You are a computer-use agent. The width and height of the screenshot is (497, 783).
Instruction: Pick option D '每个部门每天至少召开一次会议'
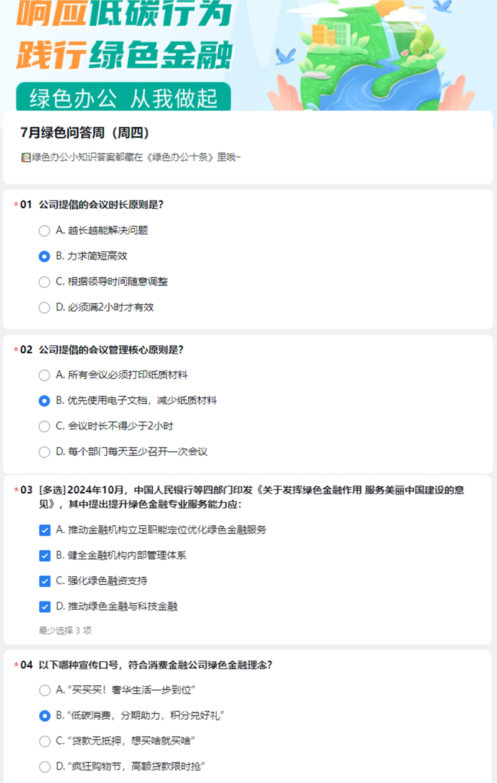(44, 451)
